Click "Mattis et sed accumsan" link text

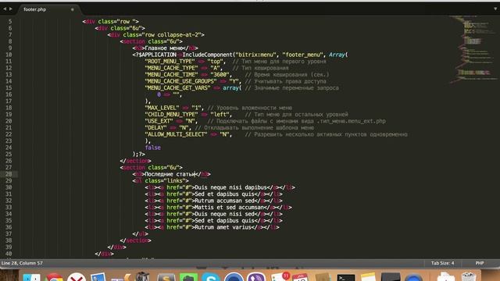229,208
